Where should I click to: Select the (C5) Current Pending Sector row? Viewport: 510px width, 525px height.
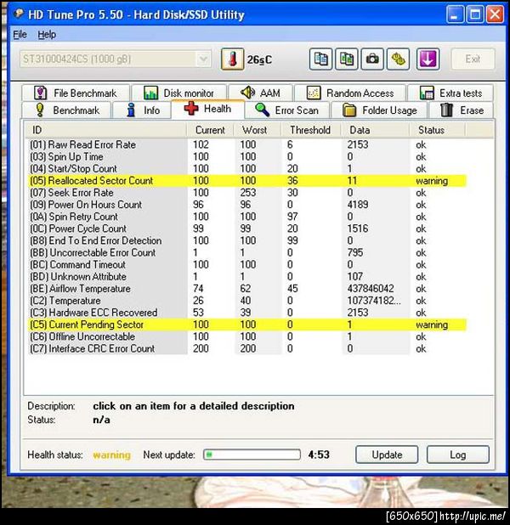[246, 325]
